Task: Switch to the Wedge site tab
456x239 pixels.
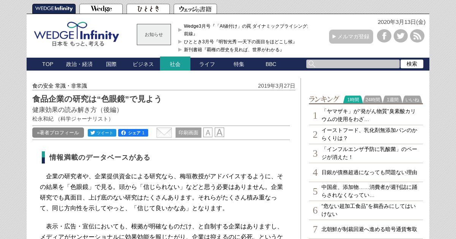Action: point(101,9)
